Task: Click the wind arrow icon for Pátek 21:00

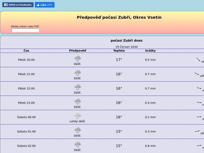Action: point(197,74)
